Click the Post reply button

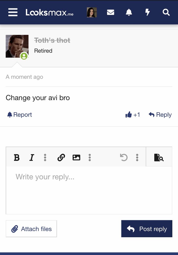coord(147,229)
